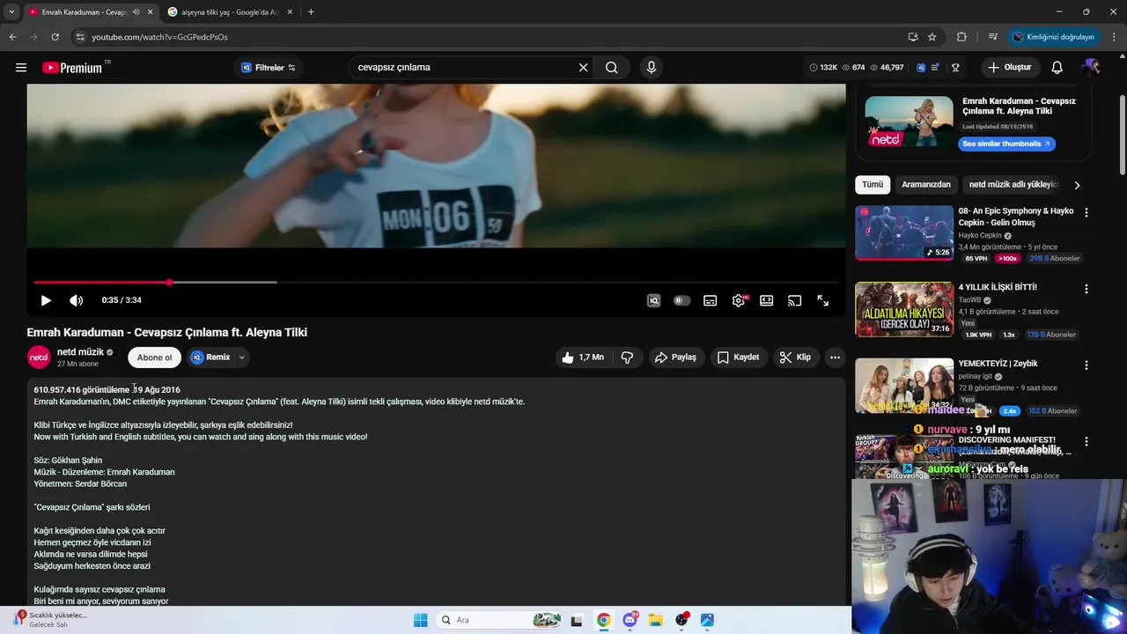The width and height of the screenshot is (1127, 634).
Task: Open player settings gear
Action: [x=738, y=300]
